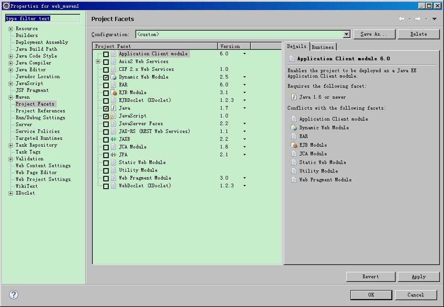Uncheck the Java facet checkbox
444x307 pixels.
point(106,108)
